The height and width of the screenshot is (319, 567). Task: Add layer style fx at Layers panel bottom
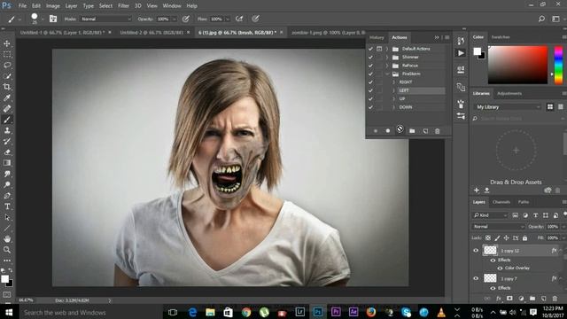[498, 299]
